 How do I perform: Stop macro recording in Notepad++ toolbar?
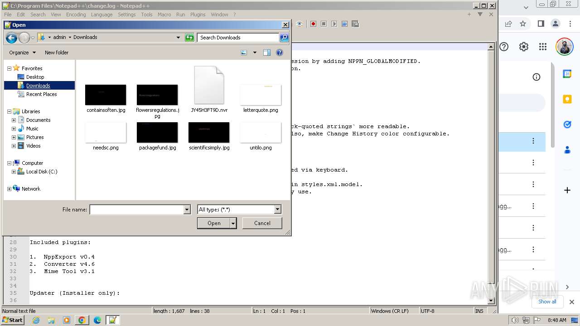(324, 24)
